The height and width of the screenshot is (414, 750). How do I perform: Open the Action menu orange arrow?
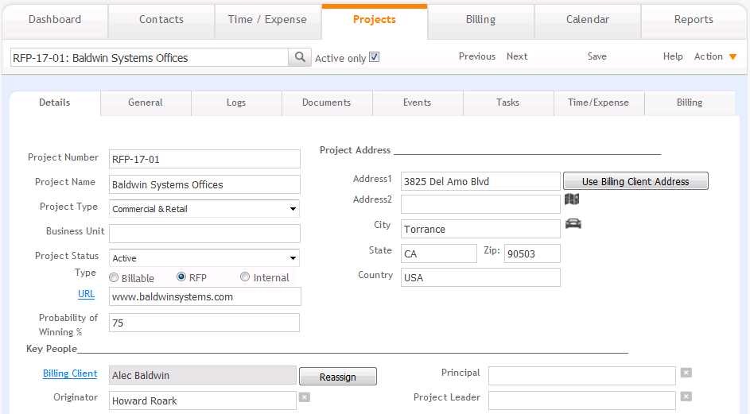[733, 57]
